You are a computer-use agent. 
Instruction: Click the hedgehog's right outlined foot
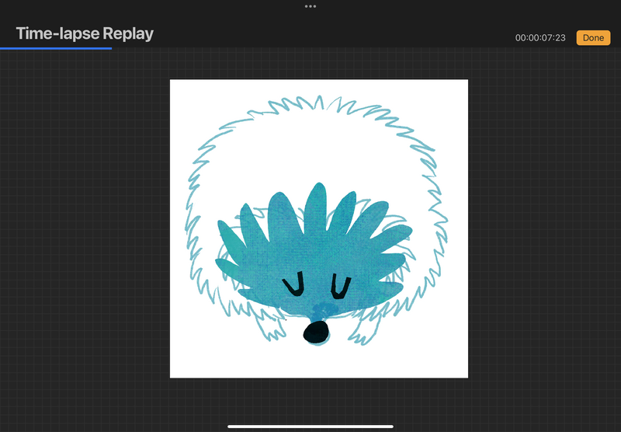362,333
